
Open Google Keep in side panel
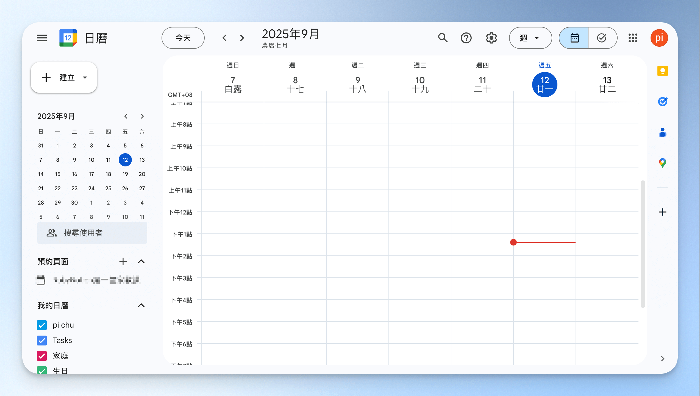click(x=662, y=71)
